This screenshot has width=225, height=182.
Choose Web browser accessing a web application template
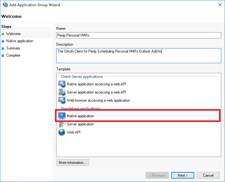(98, 100)
